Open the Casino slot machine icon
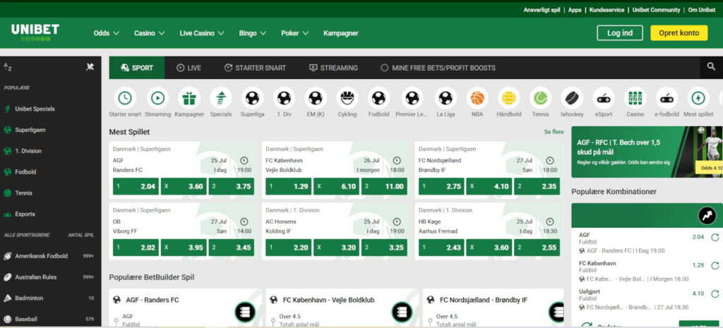Screen dimensions: 723x328 point(635,97)
